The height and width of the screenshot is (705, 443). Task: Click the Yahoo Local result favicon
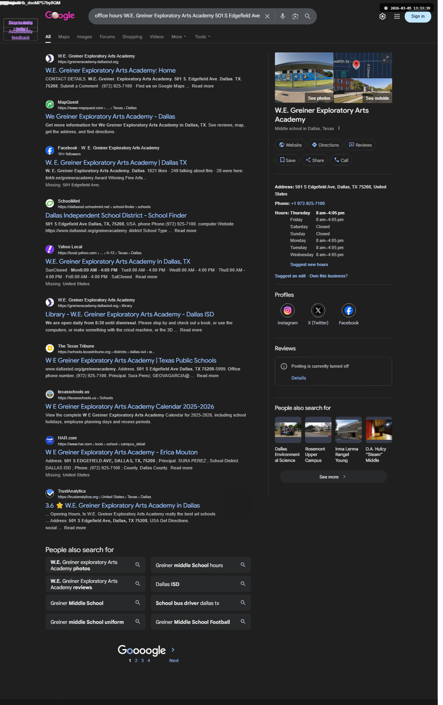[50, 249]
